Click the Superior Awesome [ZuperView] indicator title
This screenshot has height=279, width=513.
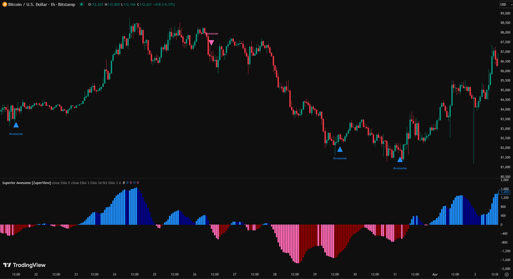click(x=26, y=183)
